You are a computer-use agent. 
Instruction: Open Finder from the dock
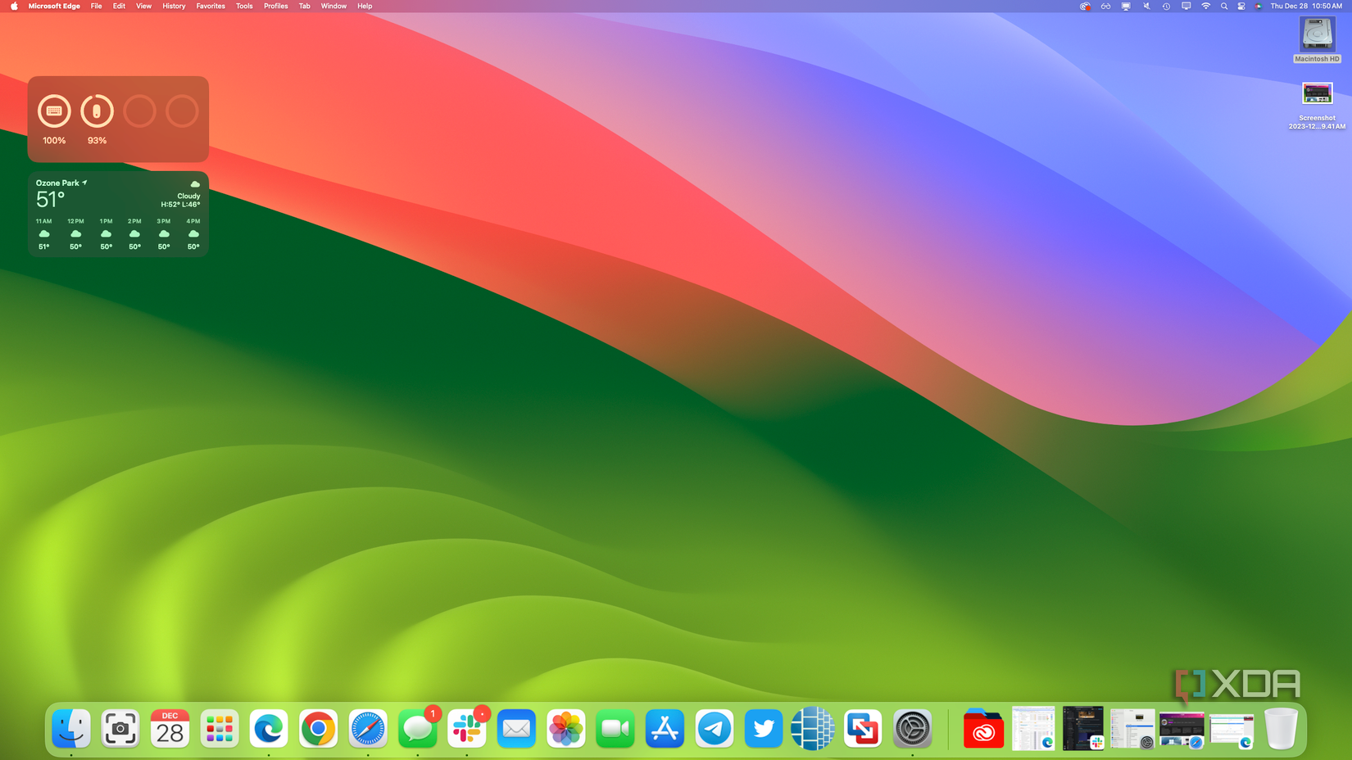coord(71,729)
